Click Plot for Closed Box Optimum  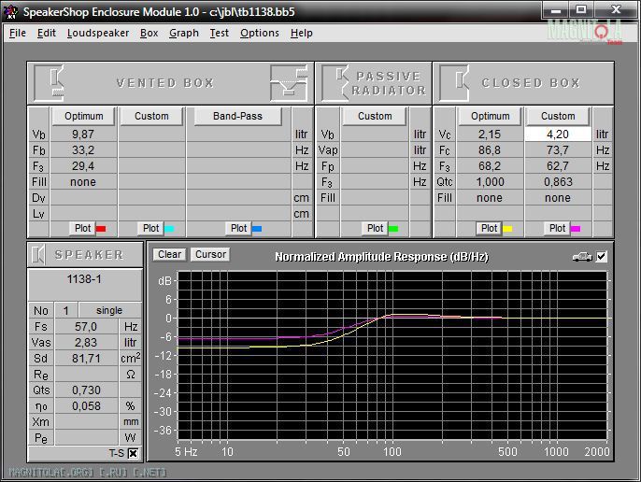pos(490,228)
